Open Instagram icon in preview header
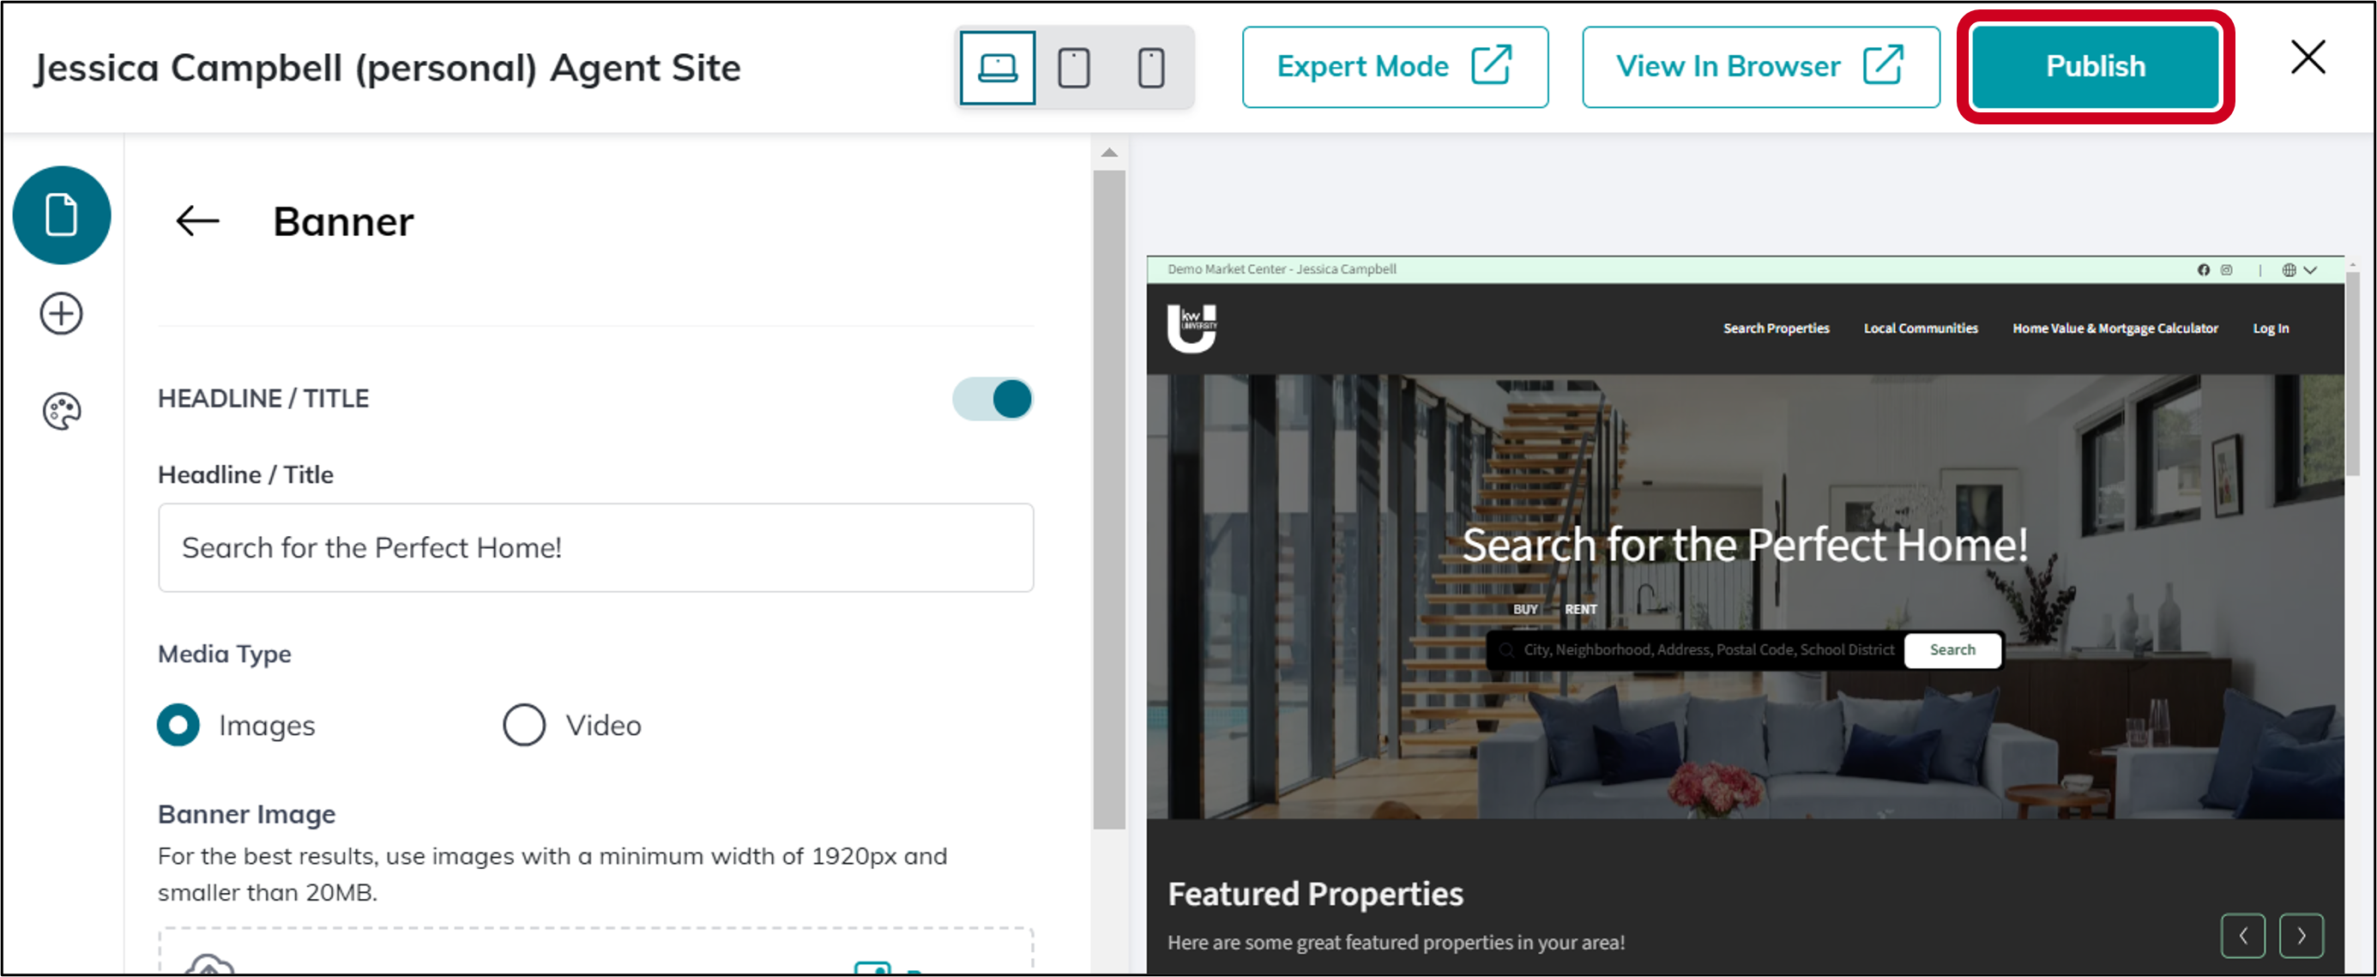Image resolution: width=2377 pixels, height=977 pixels. (x=2227, y=269)
